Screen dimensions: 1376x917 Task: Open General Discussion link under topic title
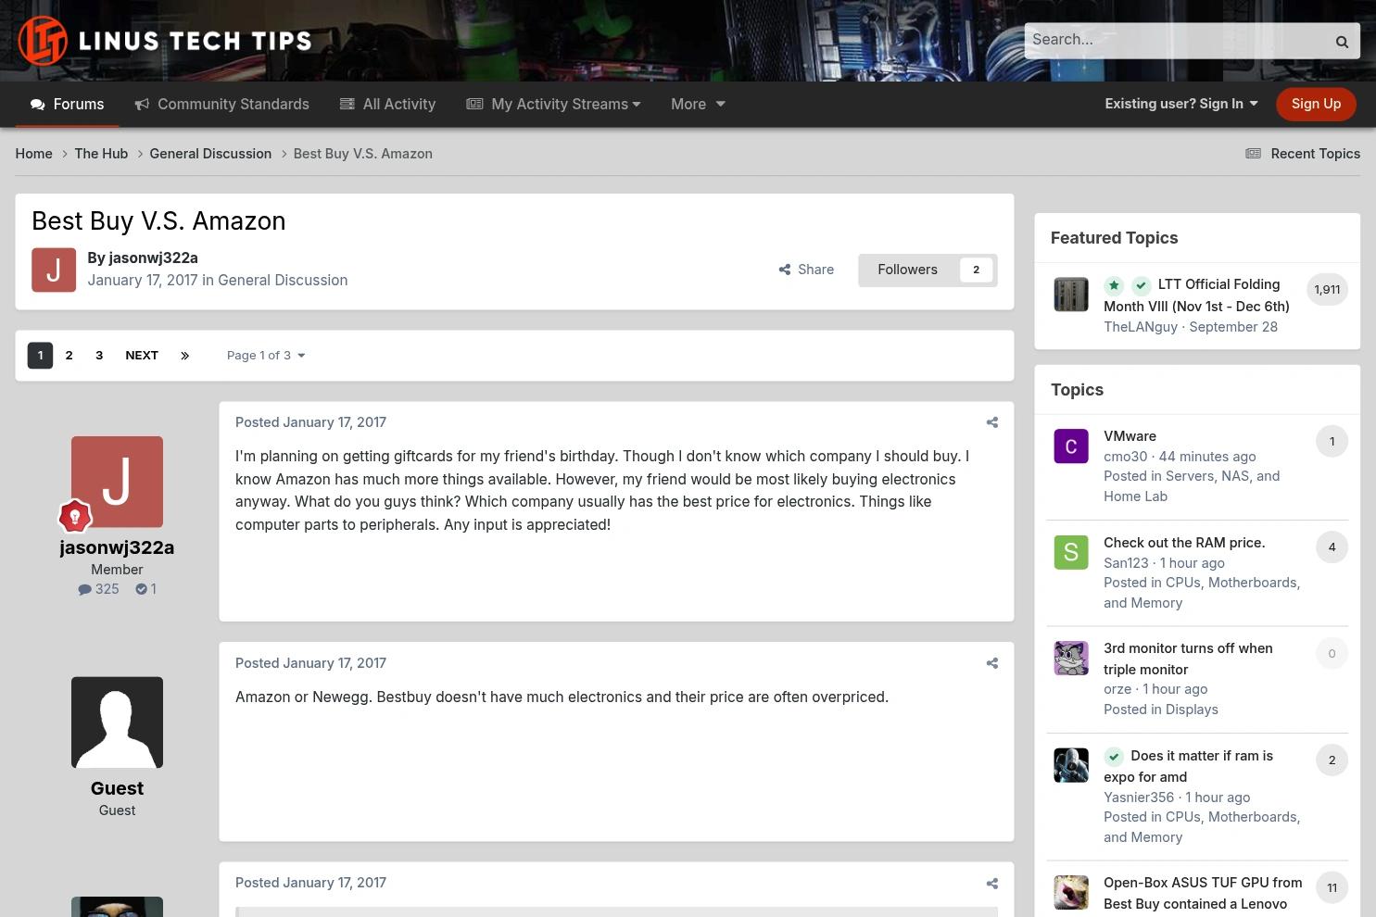click(x=283, y=281)
